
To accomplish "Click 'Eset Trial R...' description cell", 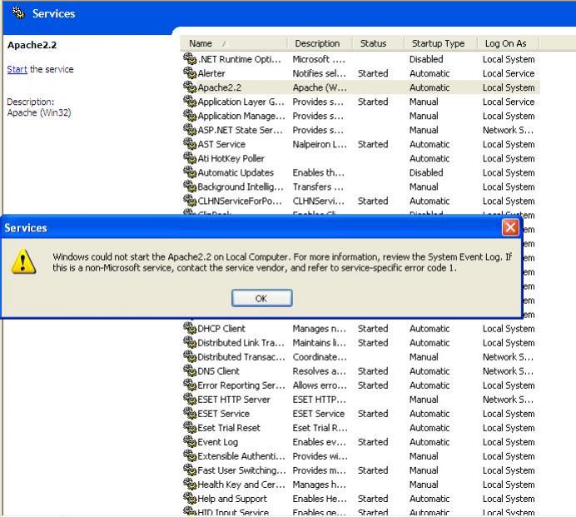I will click(x=320, y=428).
